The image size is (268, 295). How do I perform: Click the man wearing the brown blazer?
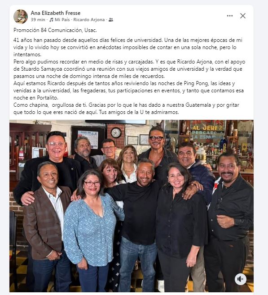point(47,226)
